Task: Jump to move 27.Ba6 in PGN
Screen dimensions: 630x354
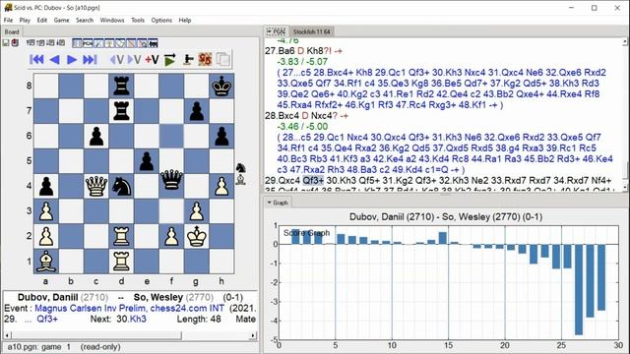Action: pos(280,51)
